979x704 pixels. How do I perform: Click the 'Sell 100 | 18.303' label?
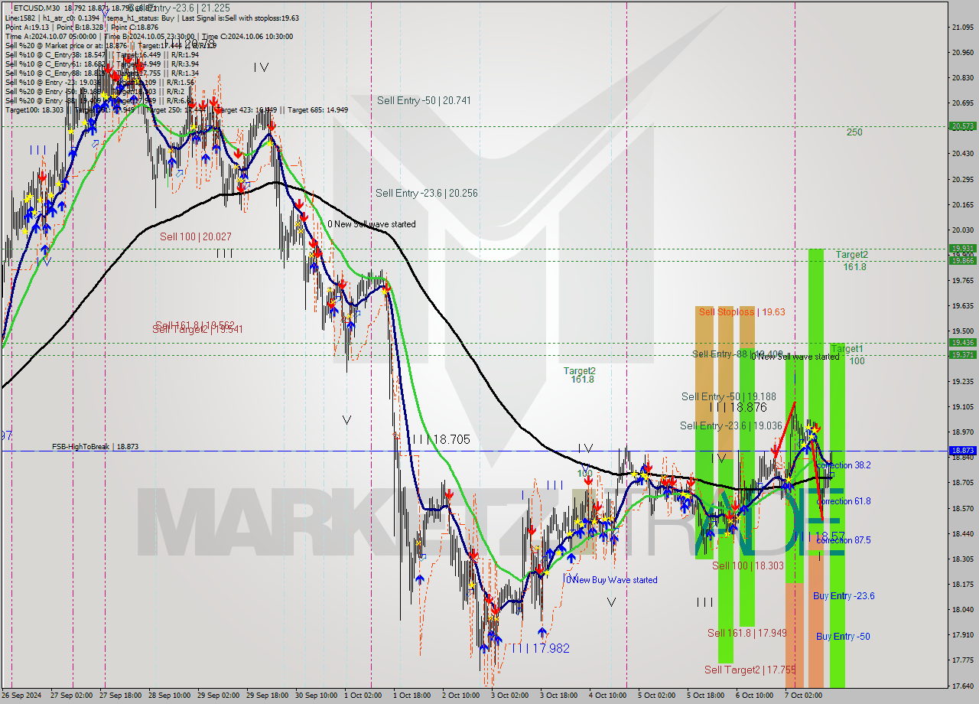[x=748, y=565]
